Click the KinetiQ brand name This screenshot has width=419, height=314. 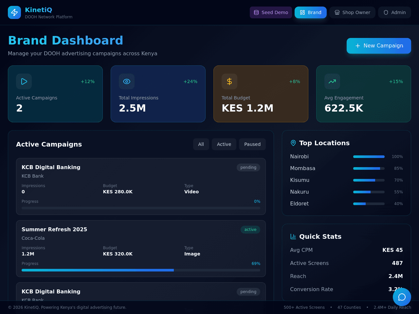38,10
